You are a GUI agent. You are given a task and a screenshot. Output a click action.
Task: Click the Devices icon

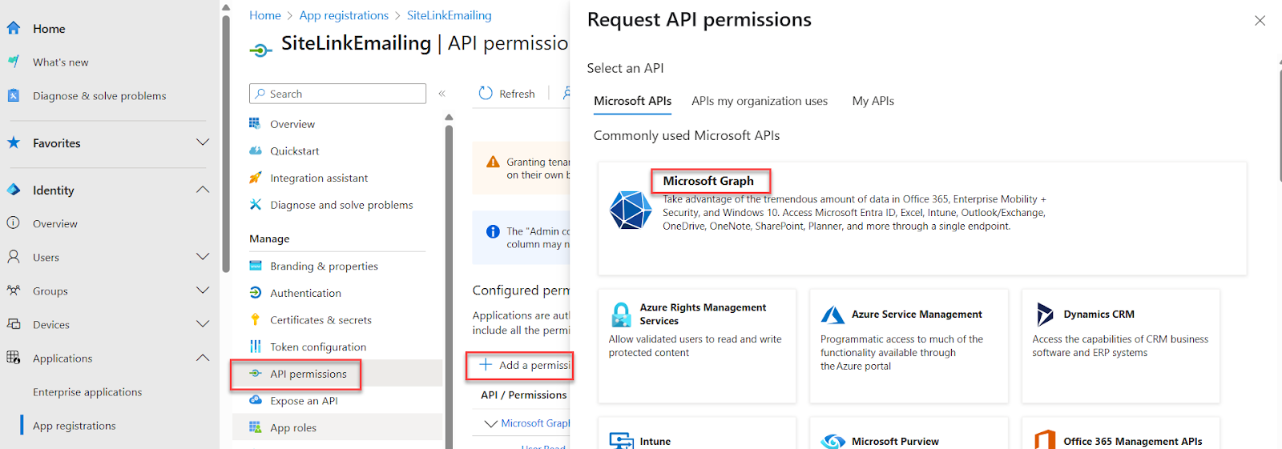point(13,324)
